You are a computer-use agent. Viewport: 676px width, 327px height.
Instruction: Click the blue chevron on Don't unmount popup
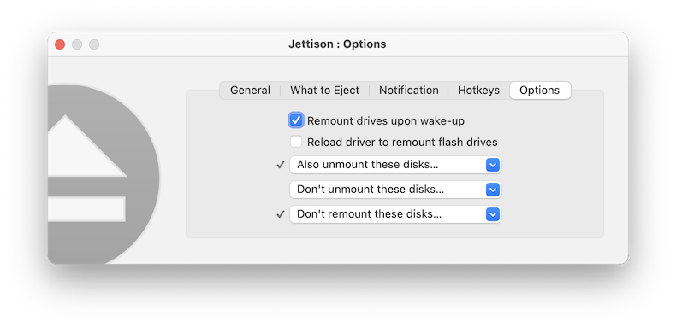[x=493, y=190]
